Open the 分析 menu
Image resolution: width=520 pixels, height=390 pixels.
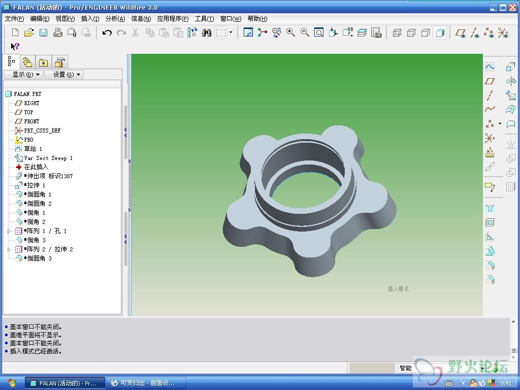click(115, 19)
